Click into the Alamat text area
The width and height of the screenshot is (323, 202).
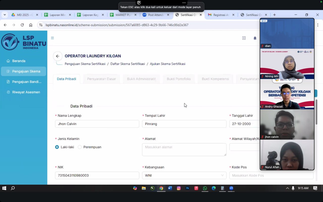coord(184,149)
